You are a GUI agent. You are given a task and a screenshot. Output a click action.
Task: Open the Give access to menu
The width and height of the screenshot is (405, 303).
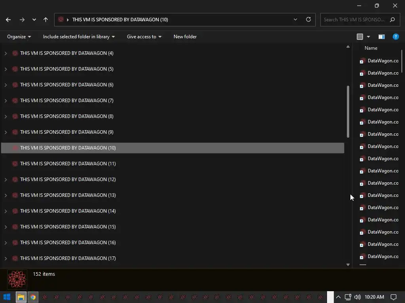[144, 37]
